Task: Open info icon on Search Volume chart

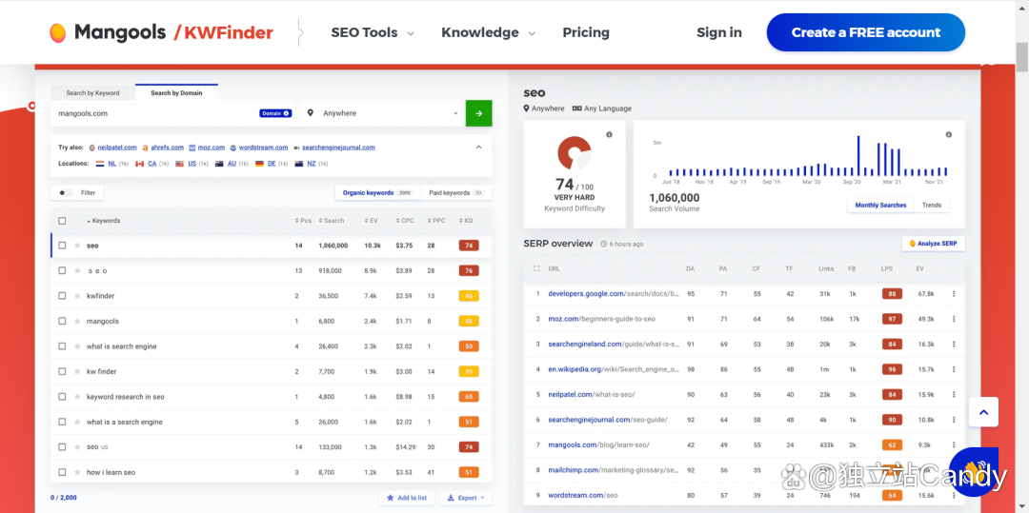Action: tap(948, 134)
